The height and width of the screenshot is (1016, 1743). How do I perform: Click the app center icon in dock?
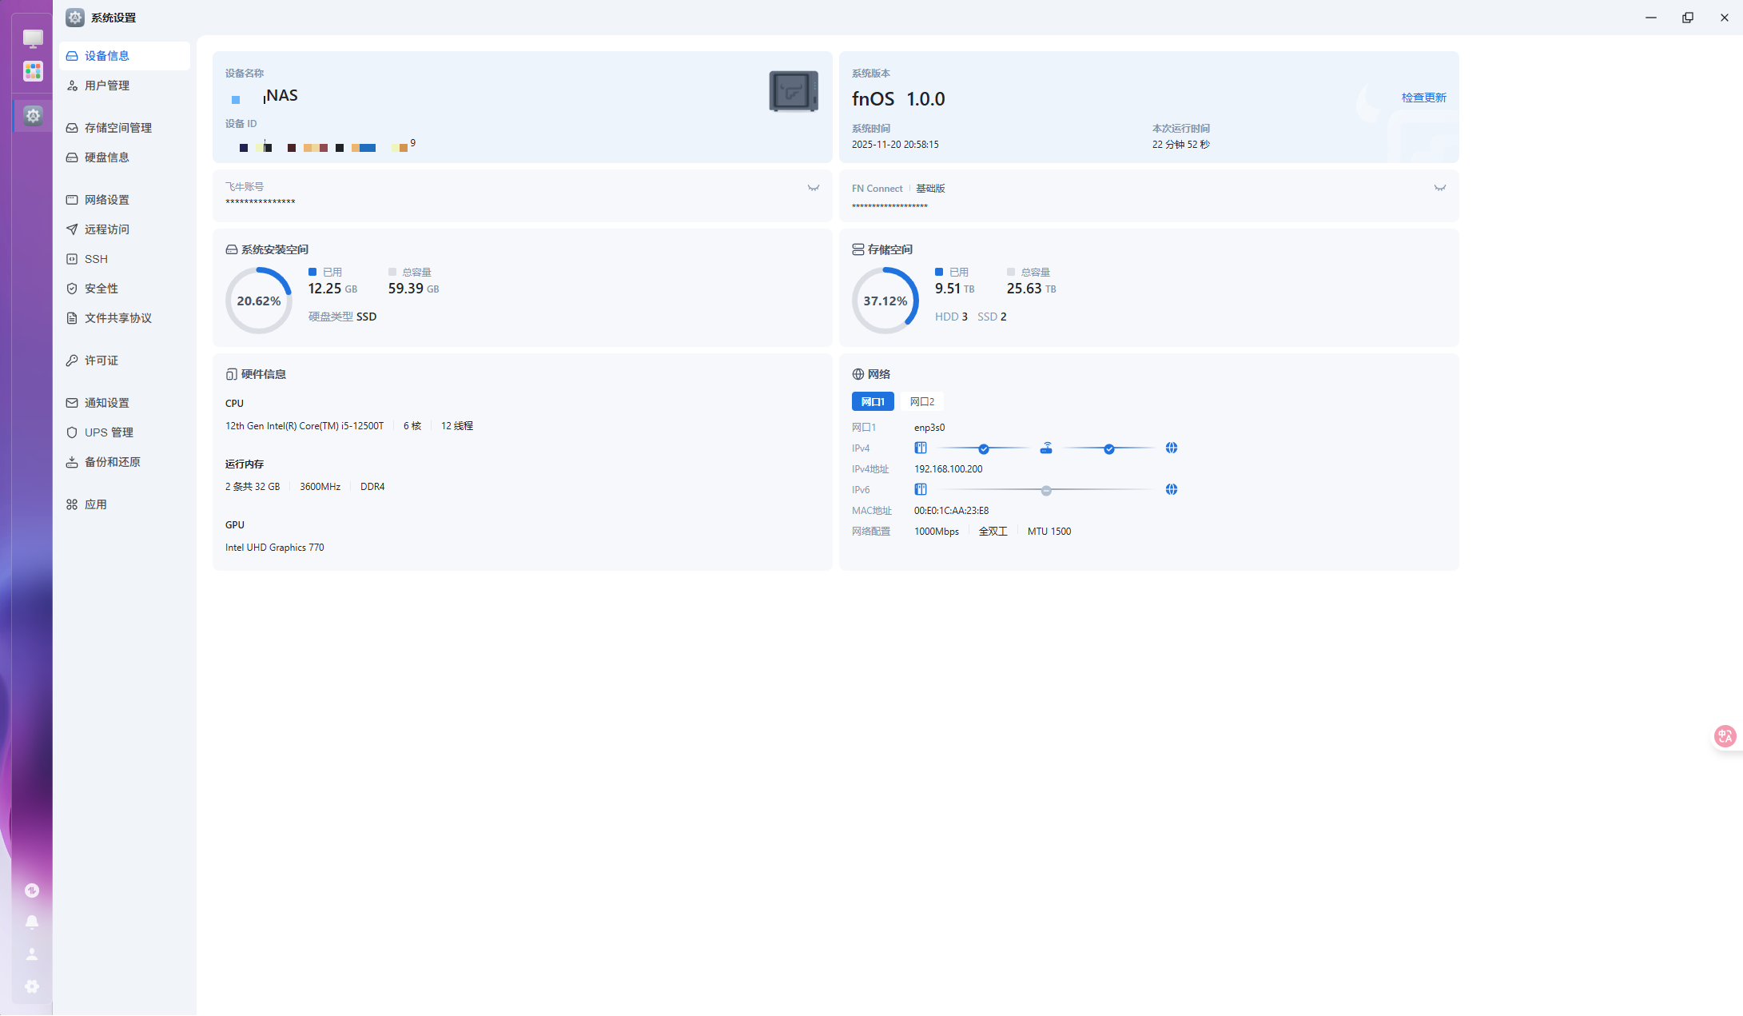tap(33, 71)
